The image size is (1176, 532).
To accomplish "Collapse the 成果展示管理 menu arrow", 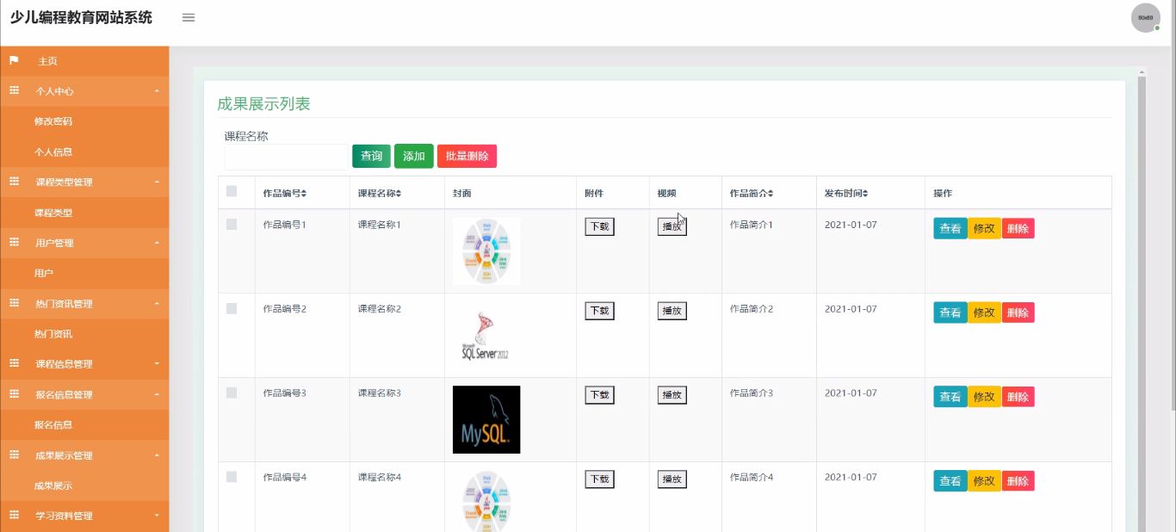I will click(x=157, y=455).
